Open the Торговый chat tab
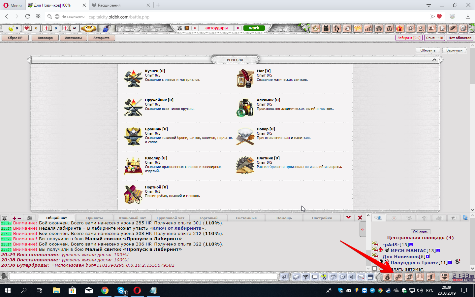 (x=208, y=218)
